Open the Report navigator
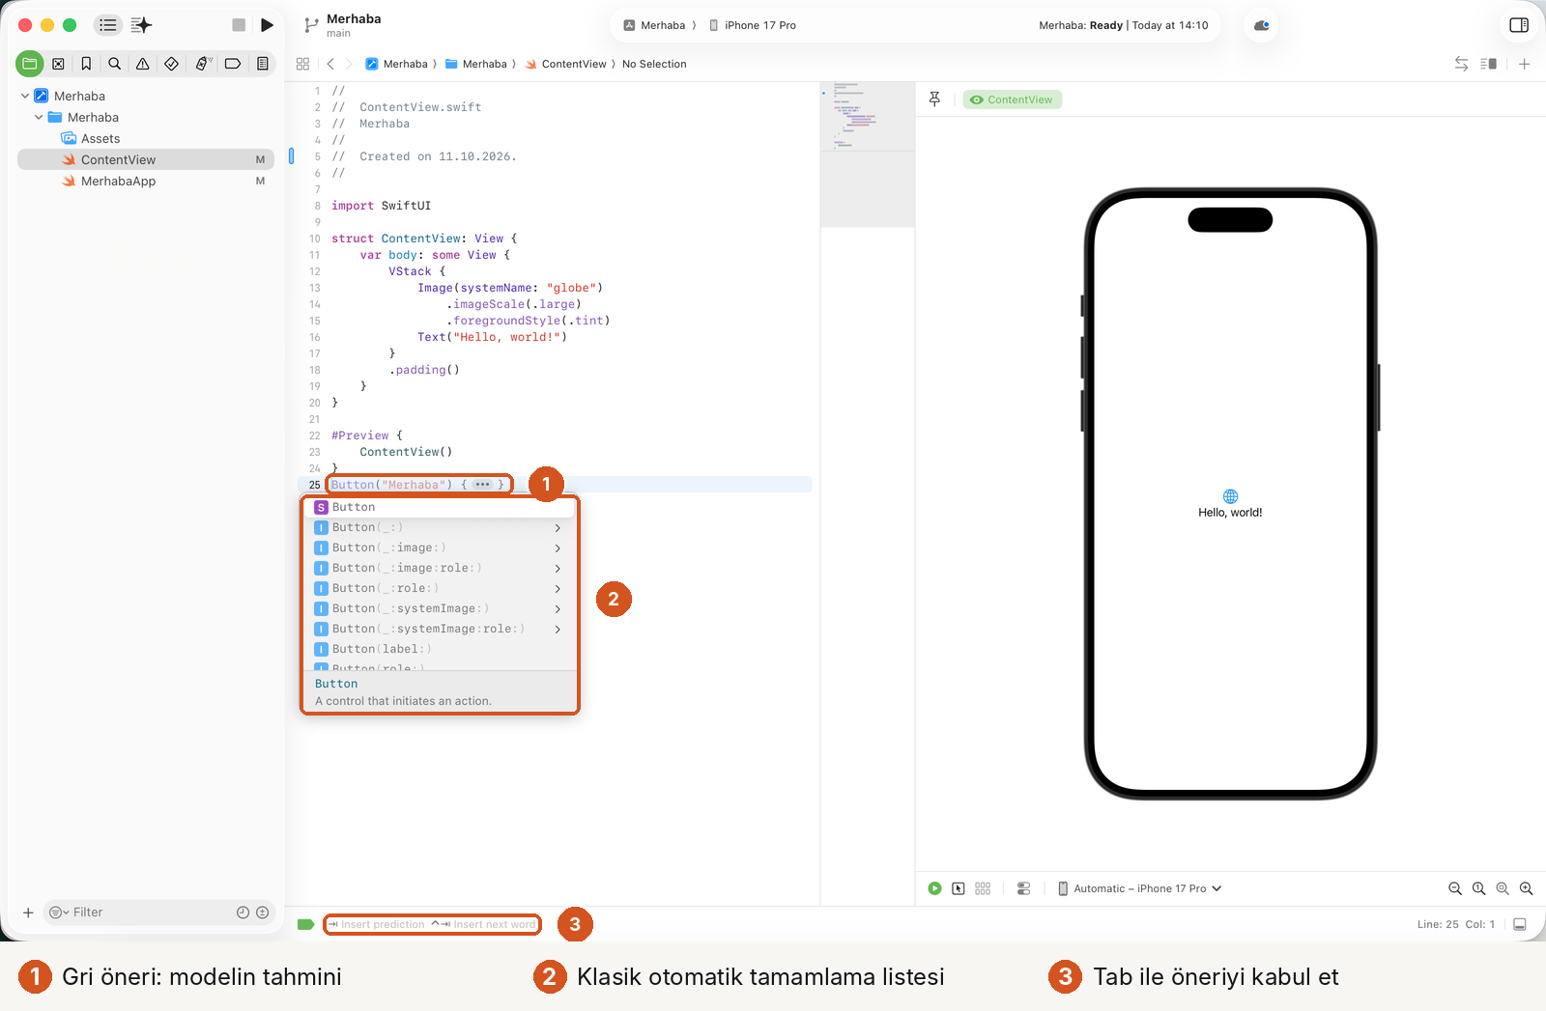The image size is (1546, 1011). 262,64
